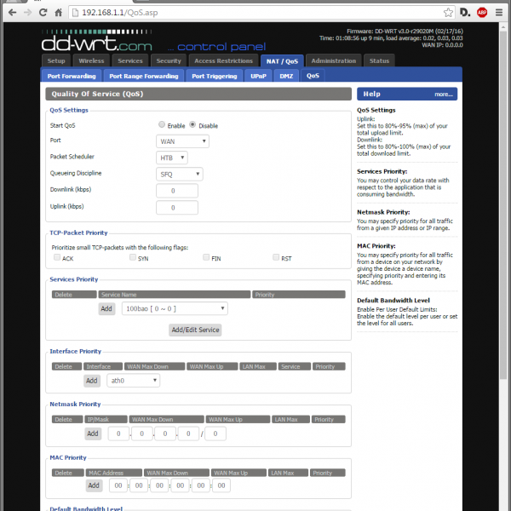Viewport: 511px width, 511px height.
Task: Click the Downlink (kbps) input field
Action: coord(177,190)
